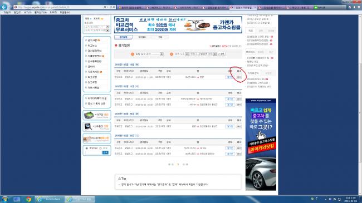The image size is (362, 203).
Task: Open the stadium icon banner in left sidebar
Action: (97, 115)
